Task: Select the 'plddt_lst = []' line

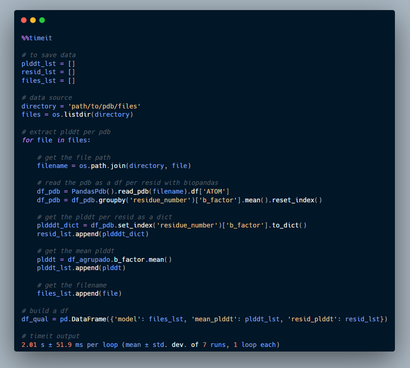Action: 48,64
